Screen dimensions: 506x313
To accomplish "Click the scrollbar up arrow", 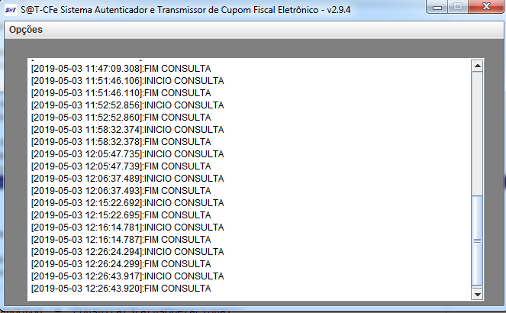I will [x=477, y=66].
